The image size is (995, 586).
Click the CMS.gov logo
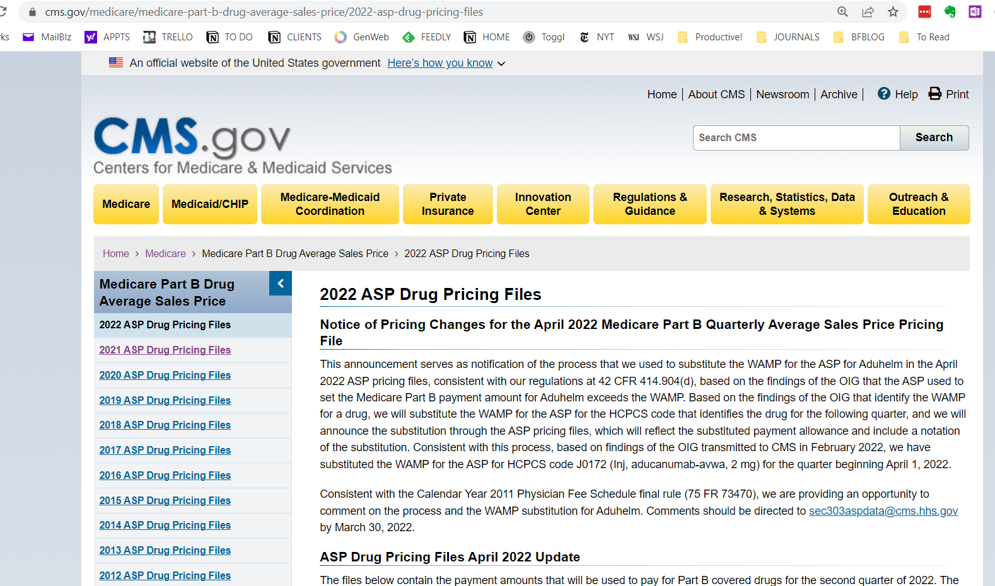[242, 146]
